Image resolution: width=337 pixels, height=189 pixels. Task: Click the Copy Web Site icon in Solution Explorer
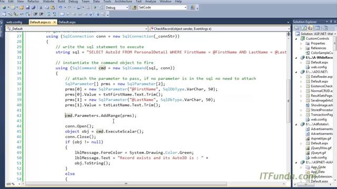tap(325, 28)
